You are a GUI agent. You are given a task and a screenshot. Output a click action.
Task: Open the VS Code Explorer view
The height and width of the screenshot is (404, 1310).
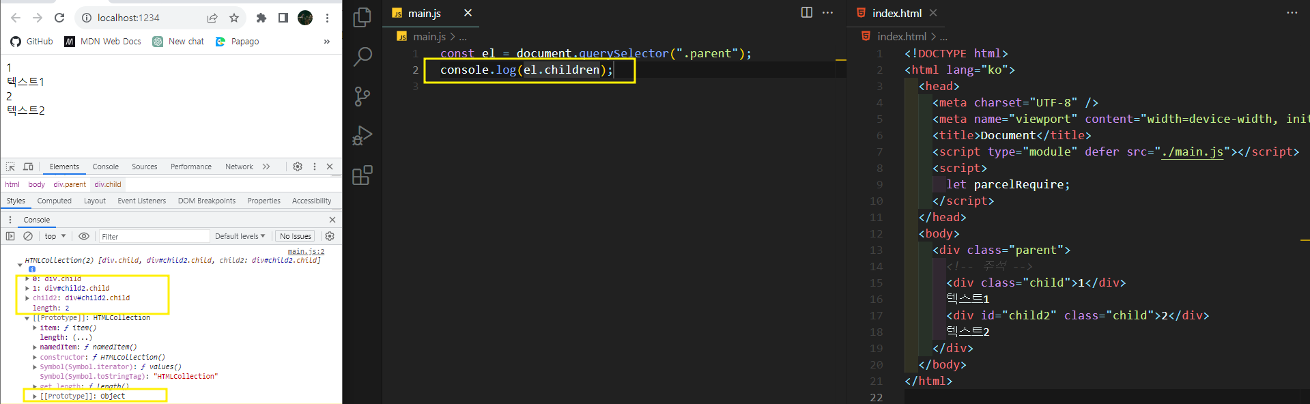[362, 18]
